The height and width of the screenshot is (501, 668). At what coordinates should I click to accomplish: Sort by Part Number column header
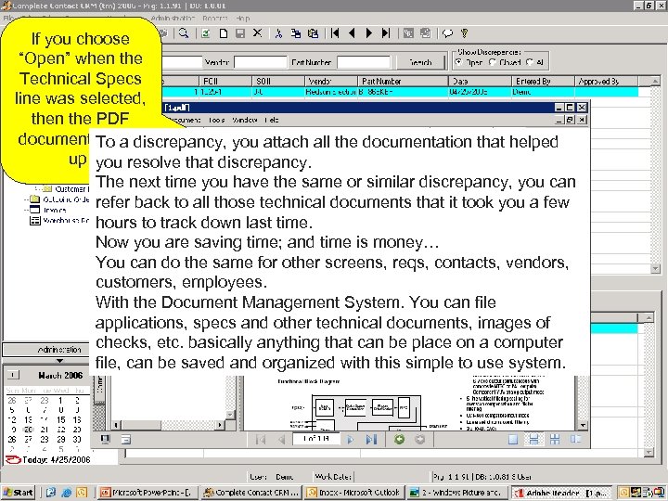tap(403, 81)
